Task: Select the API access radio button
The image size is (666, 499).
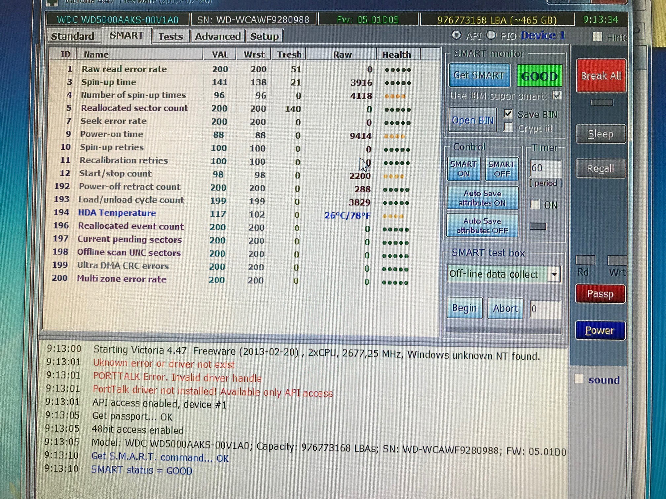Action: point(457,35)
